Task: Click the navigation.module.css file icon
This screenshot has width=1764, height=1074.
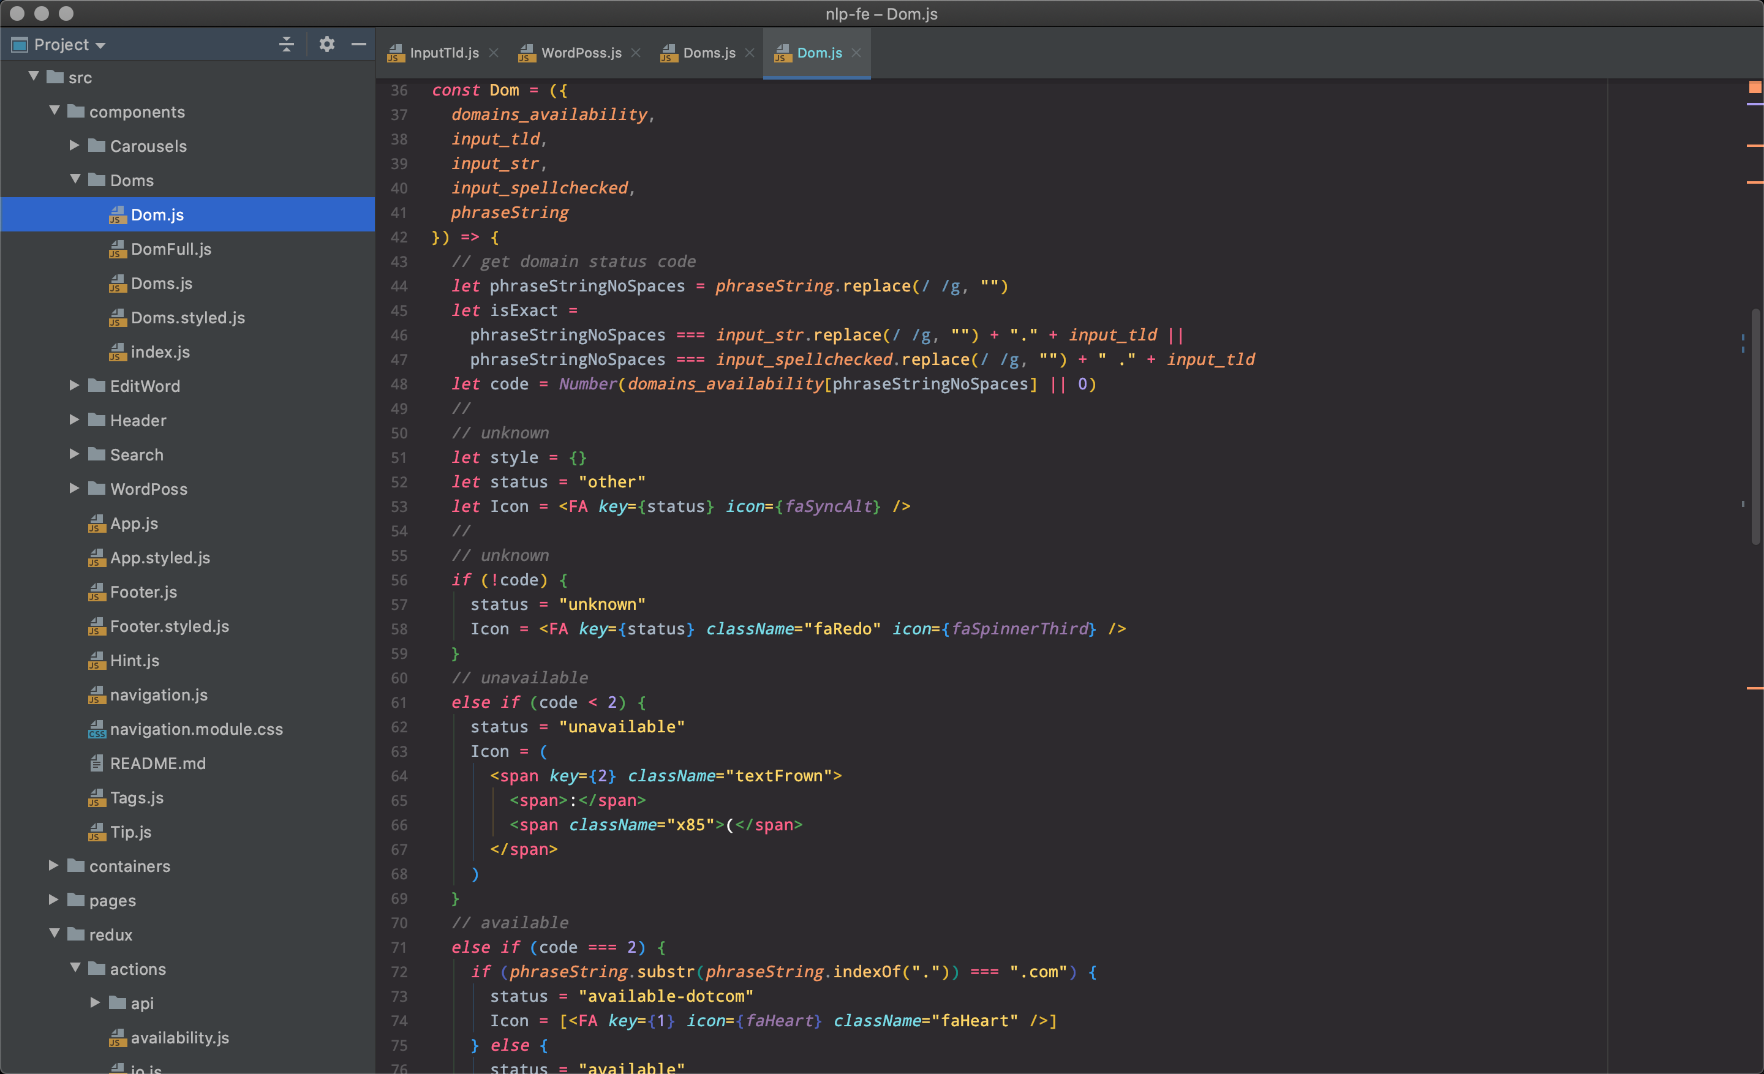Action: tap(97, 729)
